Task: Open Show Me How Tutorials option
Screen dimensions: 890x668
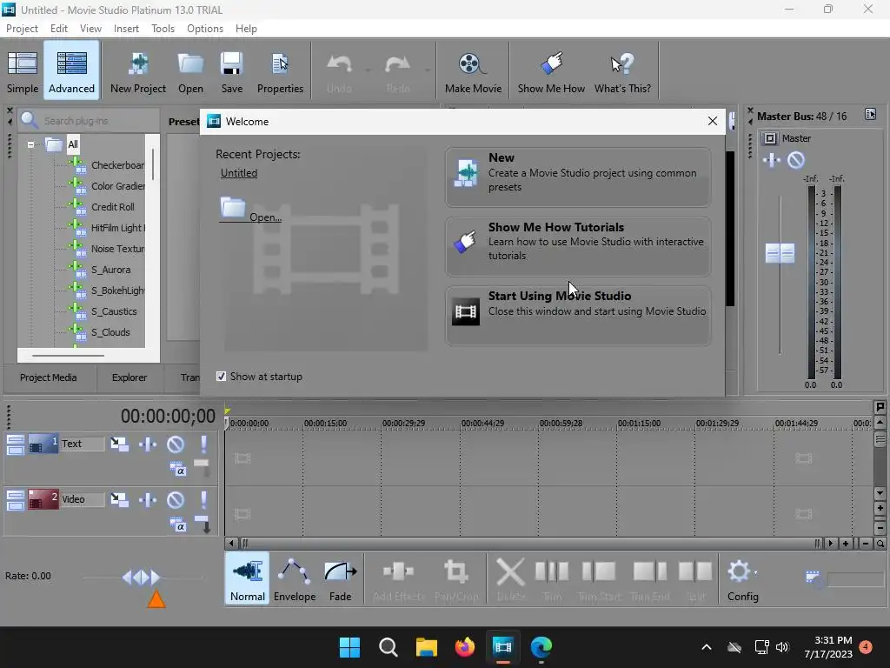Action: click(x=578, y=246)
